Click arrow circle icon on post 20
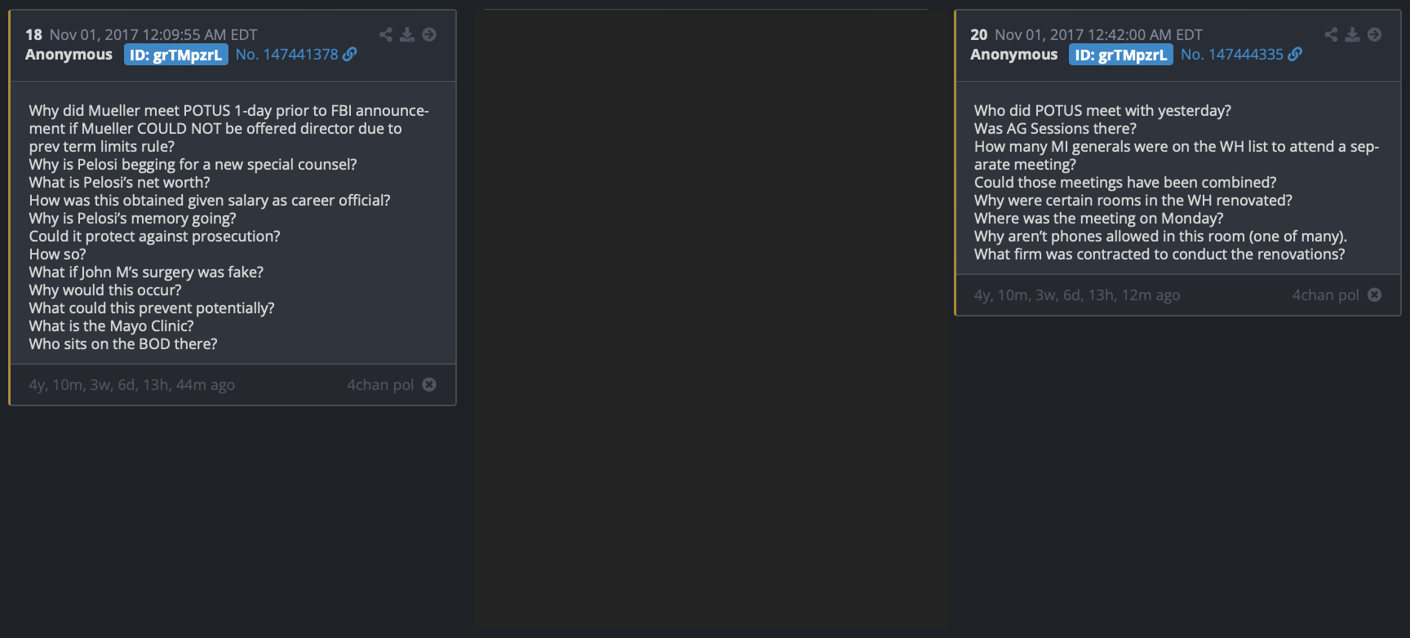Screen dimensions: 1410x638 (1374, 34)
